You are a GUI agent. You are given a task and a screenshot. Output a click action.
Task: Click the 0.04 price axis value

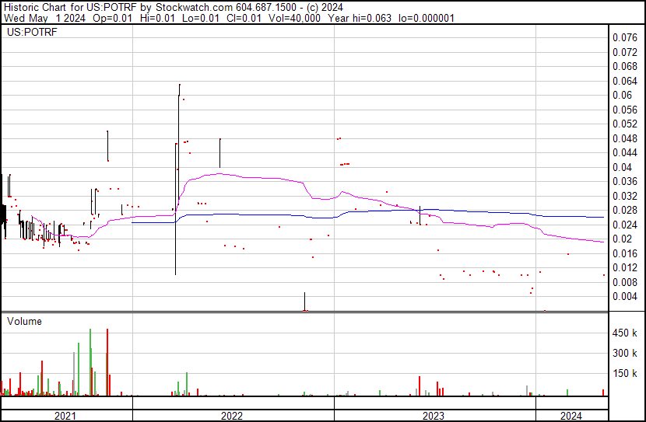pyautogui.click(x=622, y=167)
